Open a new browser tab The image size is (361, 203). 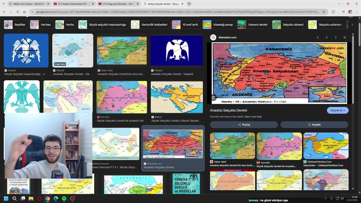(189, 4)
